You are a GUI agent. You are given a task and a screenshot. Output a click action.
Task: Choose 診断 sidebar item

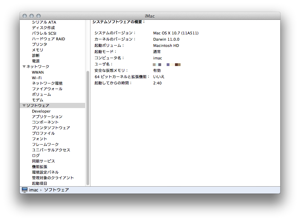click(35, 56)
